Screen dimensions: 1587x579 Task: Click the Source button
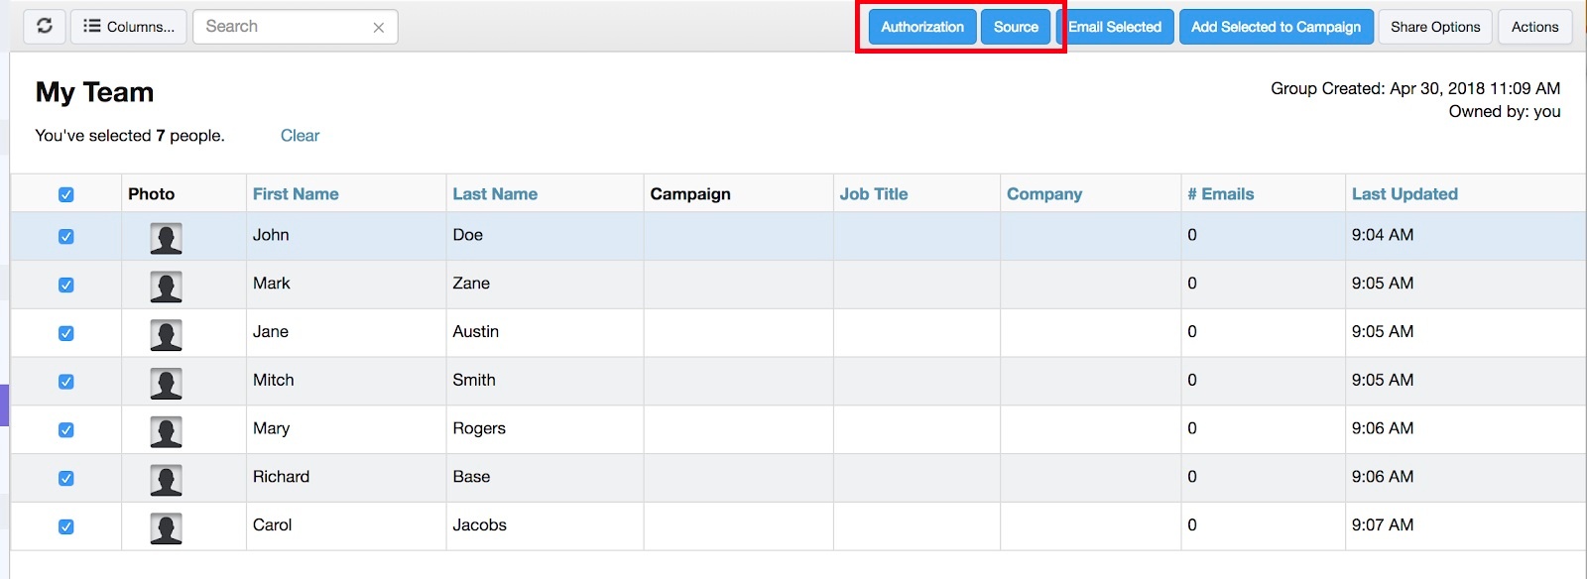[x=1016, y=27]
